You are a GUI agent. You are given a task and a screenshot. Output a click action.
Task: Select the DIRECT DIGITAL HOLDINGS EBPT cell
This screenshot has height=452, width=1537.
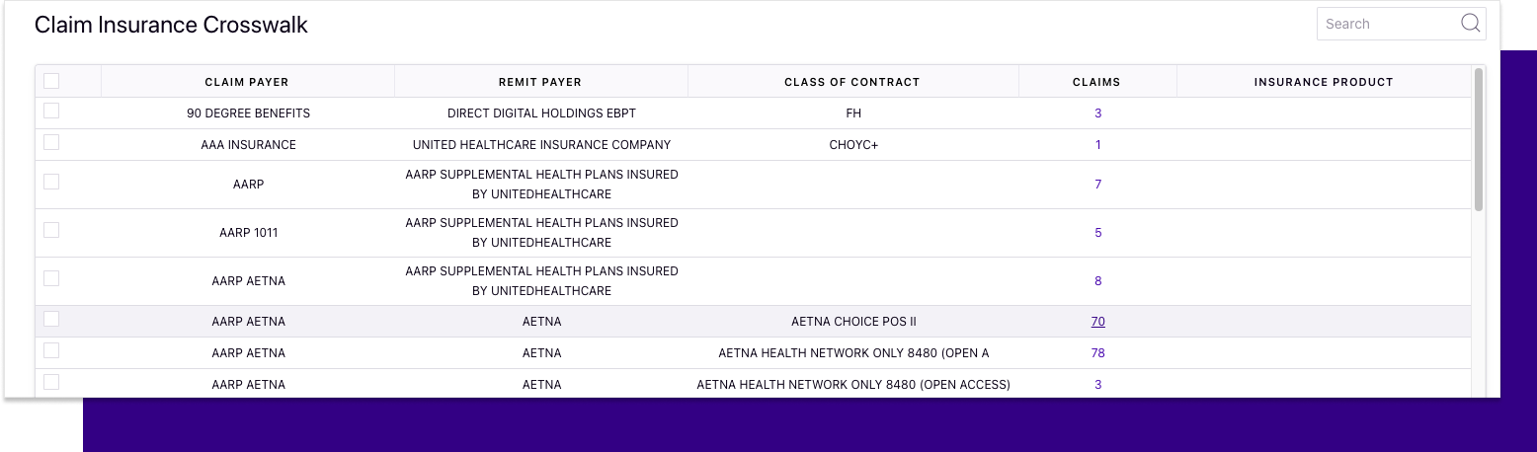pyautogui.click(x=540, y=113)
